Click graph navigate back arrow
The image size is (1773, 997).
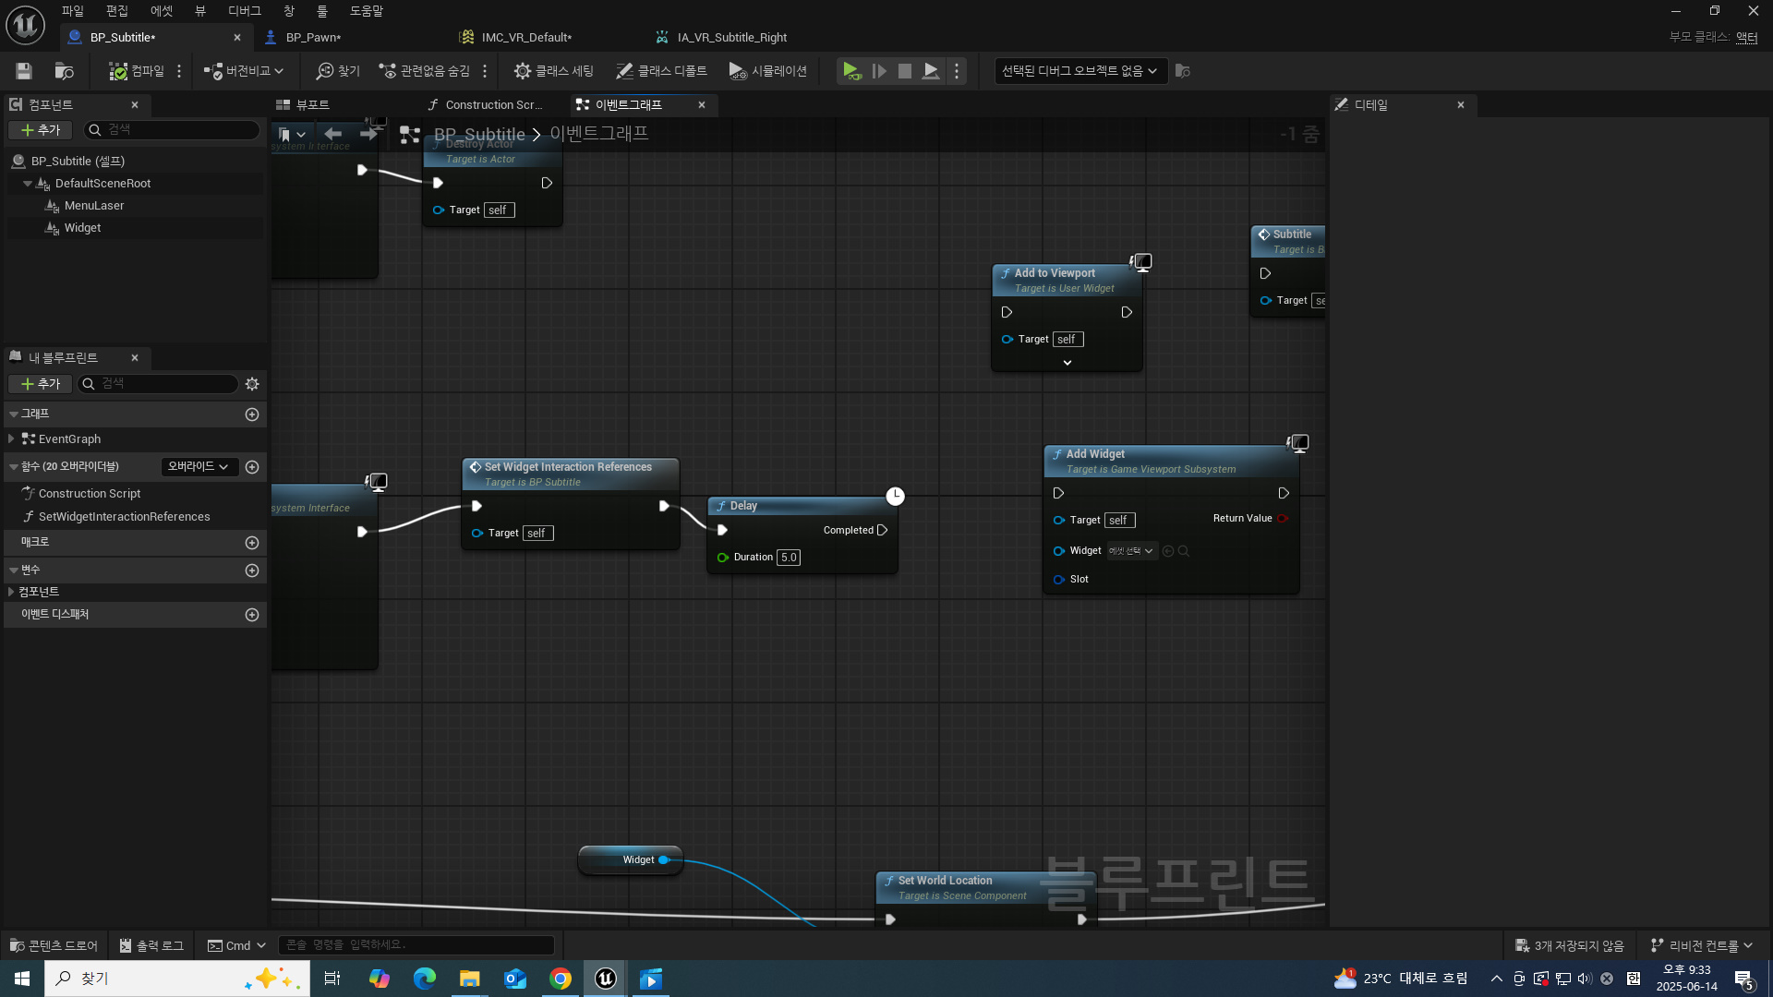333,135
